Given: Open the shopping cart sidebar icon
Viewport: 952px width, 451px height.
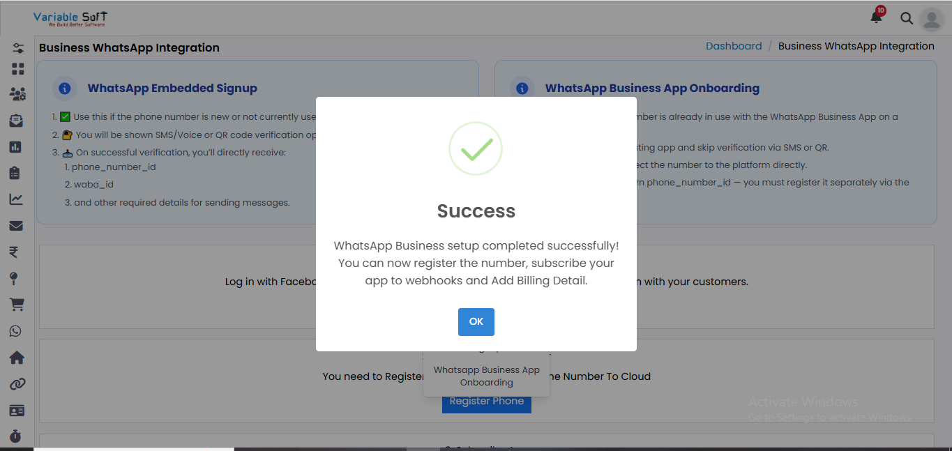Looking at the screenshot, I should [x=16, y=305].
